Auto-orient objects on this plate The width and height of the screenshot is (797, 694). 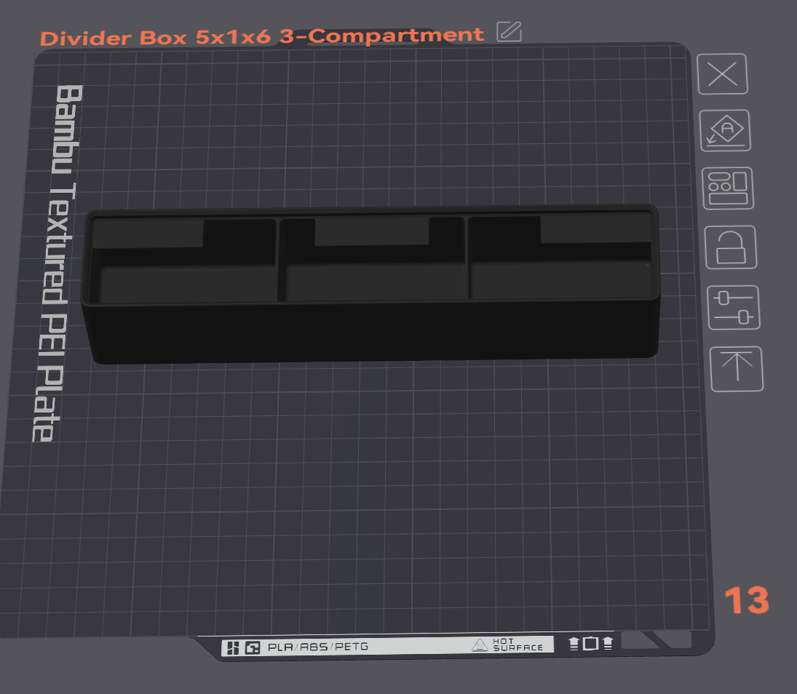726,130
